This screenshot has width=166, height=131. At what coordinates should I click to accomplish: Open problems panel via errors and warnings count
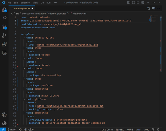point(29,129)
